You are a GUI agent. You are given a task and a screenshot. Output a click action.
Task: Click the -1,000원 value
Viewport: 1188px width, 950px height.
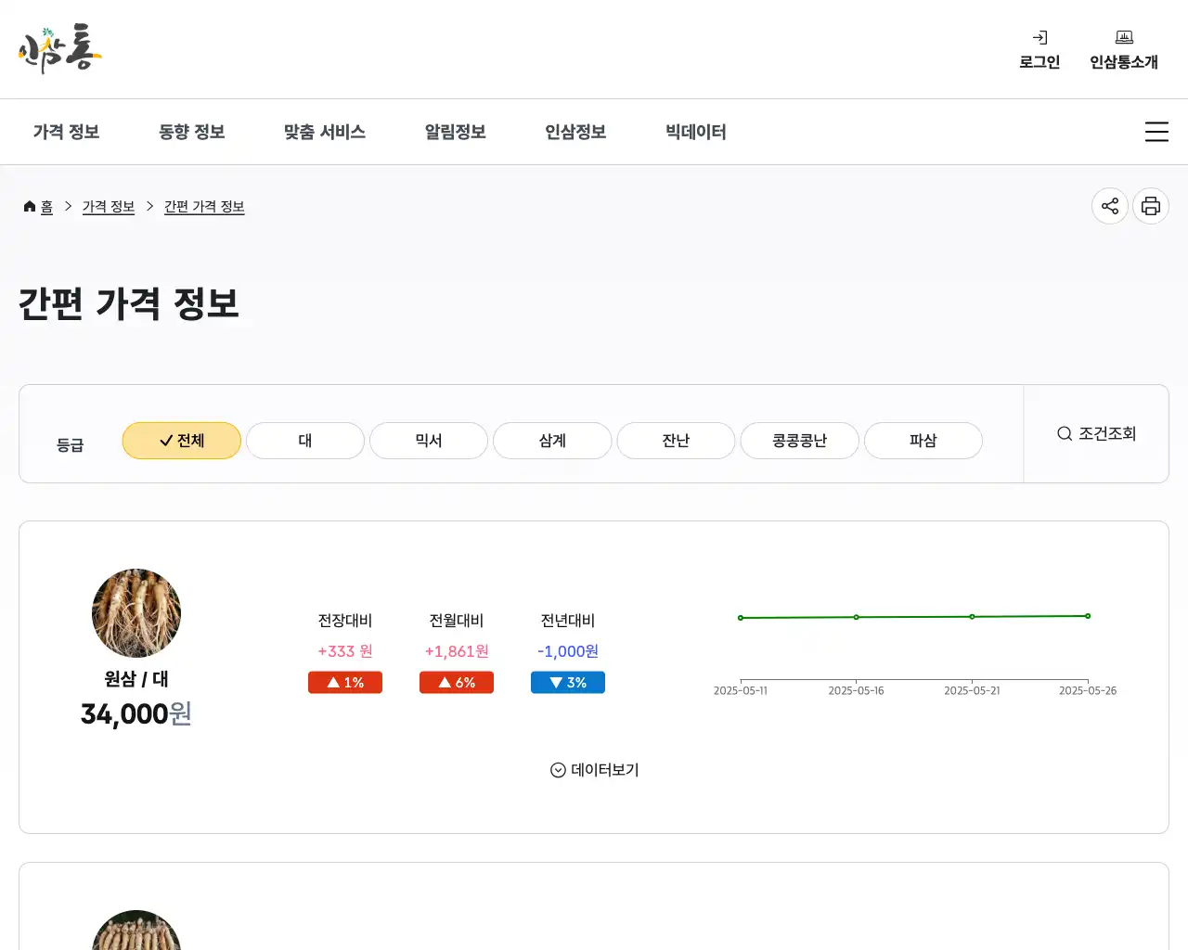pyautogui.click(x=568, y=651)
